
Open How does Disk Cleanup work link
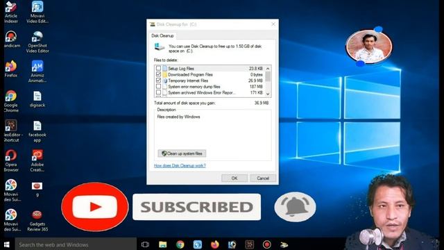click(x=180, y=165)
